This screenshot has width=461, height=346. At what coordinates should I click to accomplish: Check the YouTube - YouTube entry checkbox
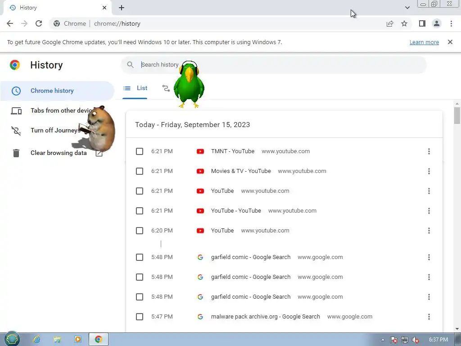[140, 211]
